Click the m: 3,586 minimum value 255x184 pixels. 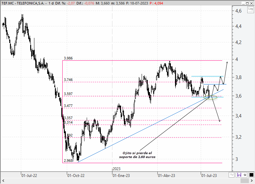pyautogui.click(x=118, y=3)
